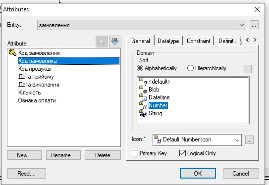Select attribute Код продукції
This screenshot has height=185, width=269.
[x=35, y=69]
